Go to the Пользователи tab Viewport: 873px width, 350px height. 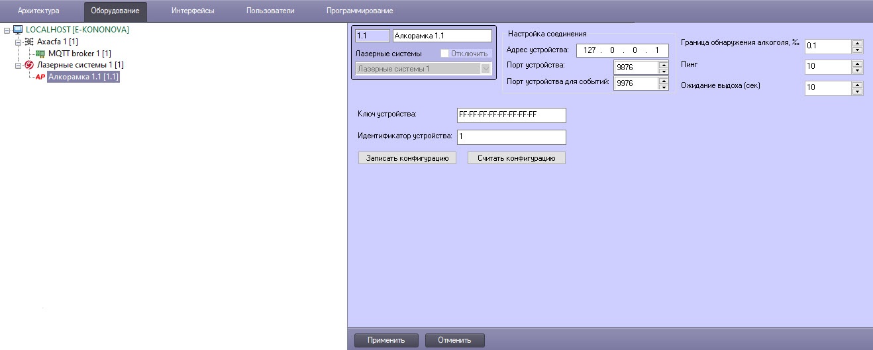tap(270, 11)
